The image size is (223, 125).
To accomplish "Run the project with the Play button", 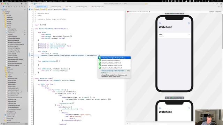I will coord(22,4).
